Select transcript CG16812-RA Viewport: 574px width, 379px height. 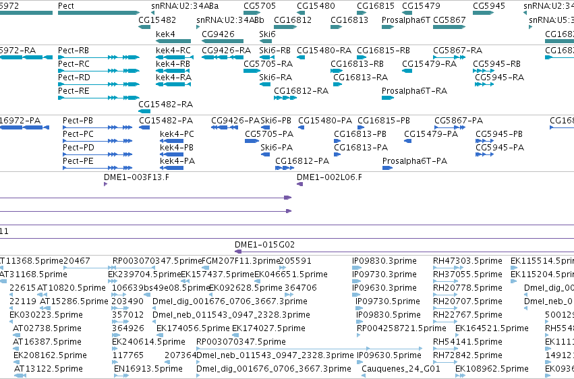pos(301,91)
